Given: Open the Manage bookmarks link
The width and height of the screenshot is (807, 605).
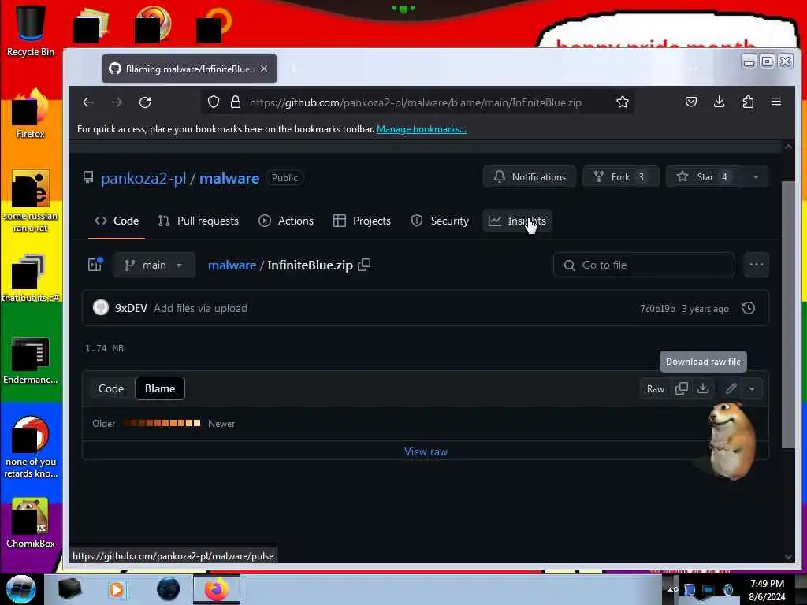Looking at the screenshot, I should pos(421,129).
